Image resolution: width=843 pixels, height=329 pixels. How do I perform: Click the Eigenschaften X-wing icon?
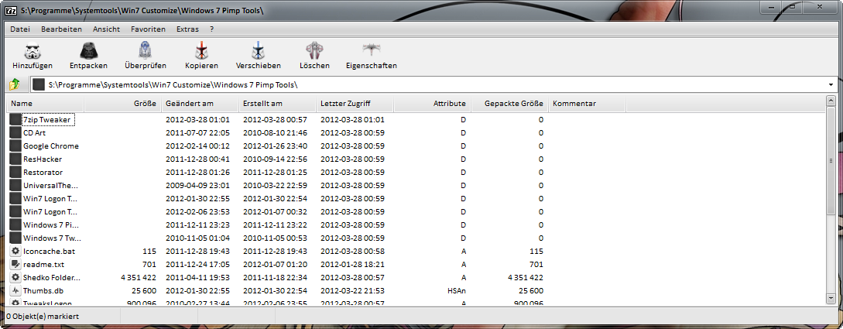tap(371, 50)
